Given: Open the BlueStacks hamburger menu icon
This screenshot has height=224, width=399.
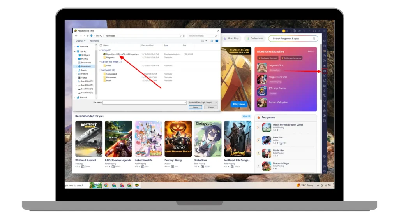Looking at the screenshot, I should coord(304,31).
